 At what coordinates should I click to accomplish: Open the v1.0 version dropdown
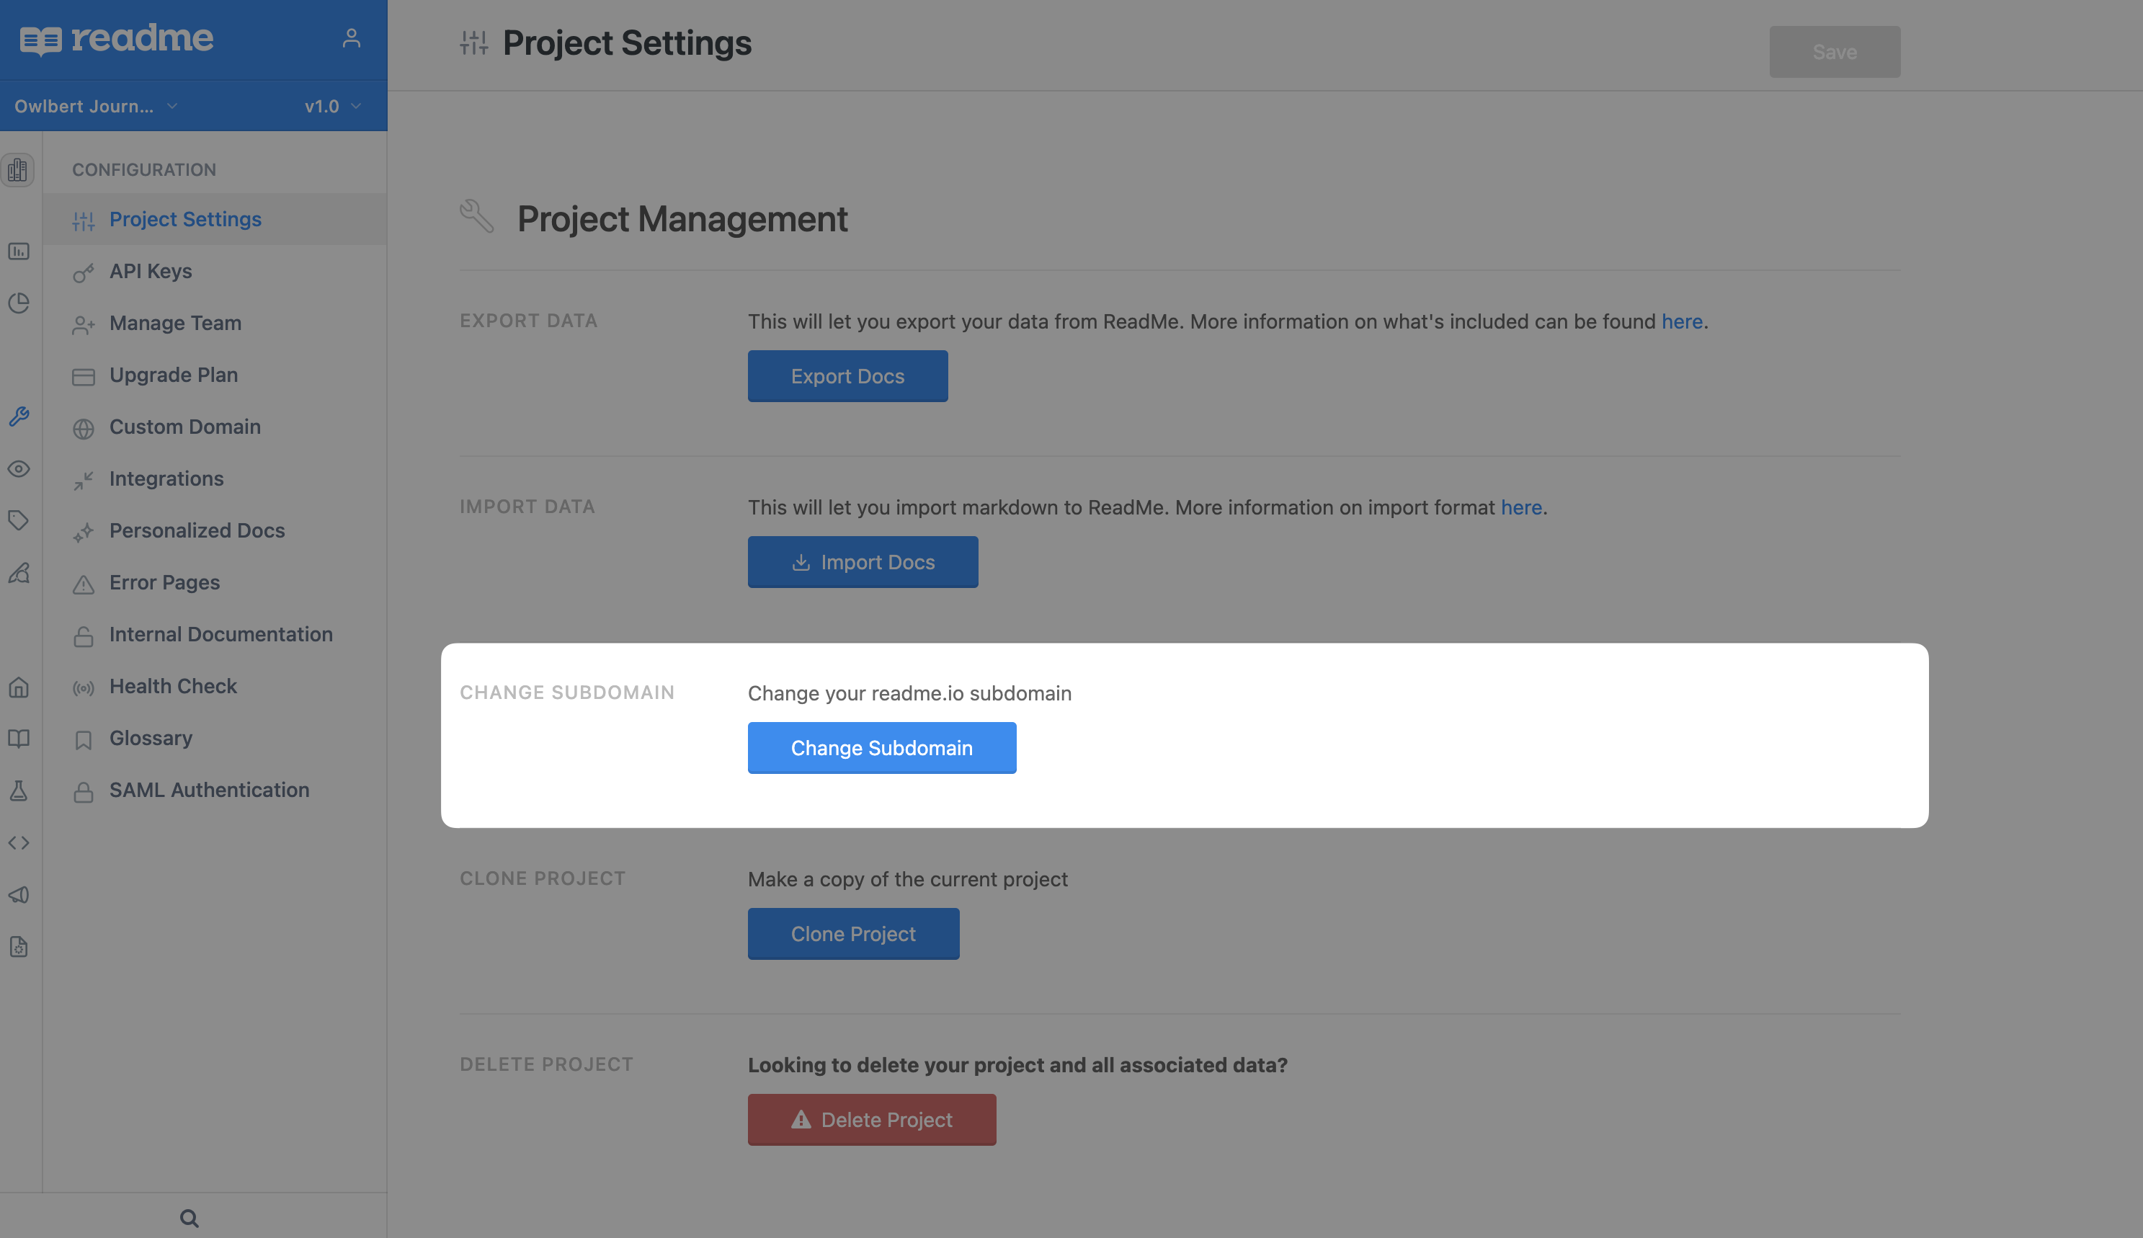coord(332,106)
